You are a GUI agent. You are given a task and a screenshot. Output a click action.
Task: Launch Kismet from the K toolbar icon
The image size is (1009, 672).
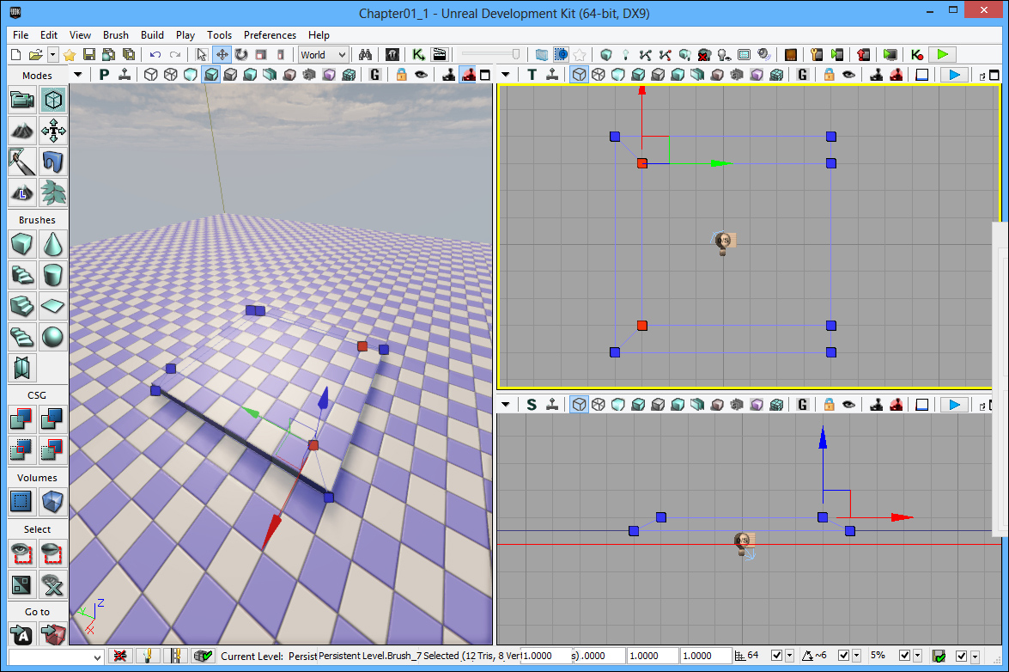tap(418, 54)
